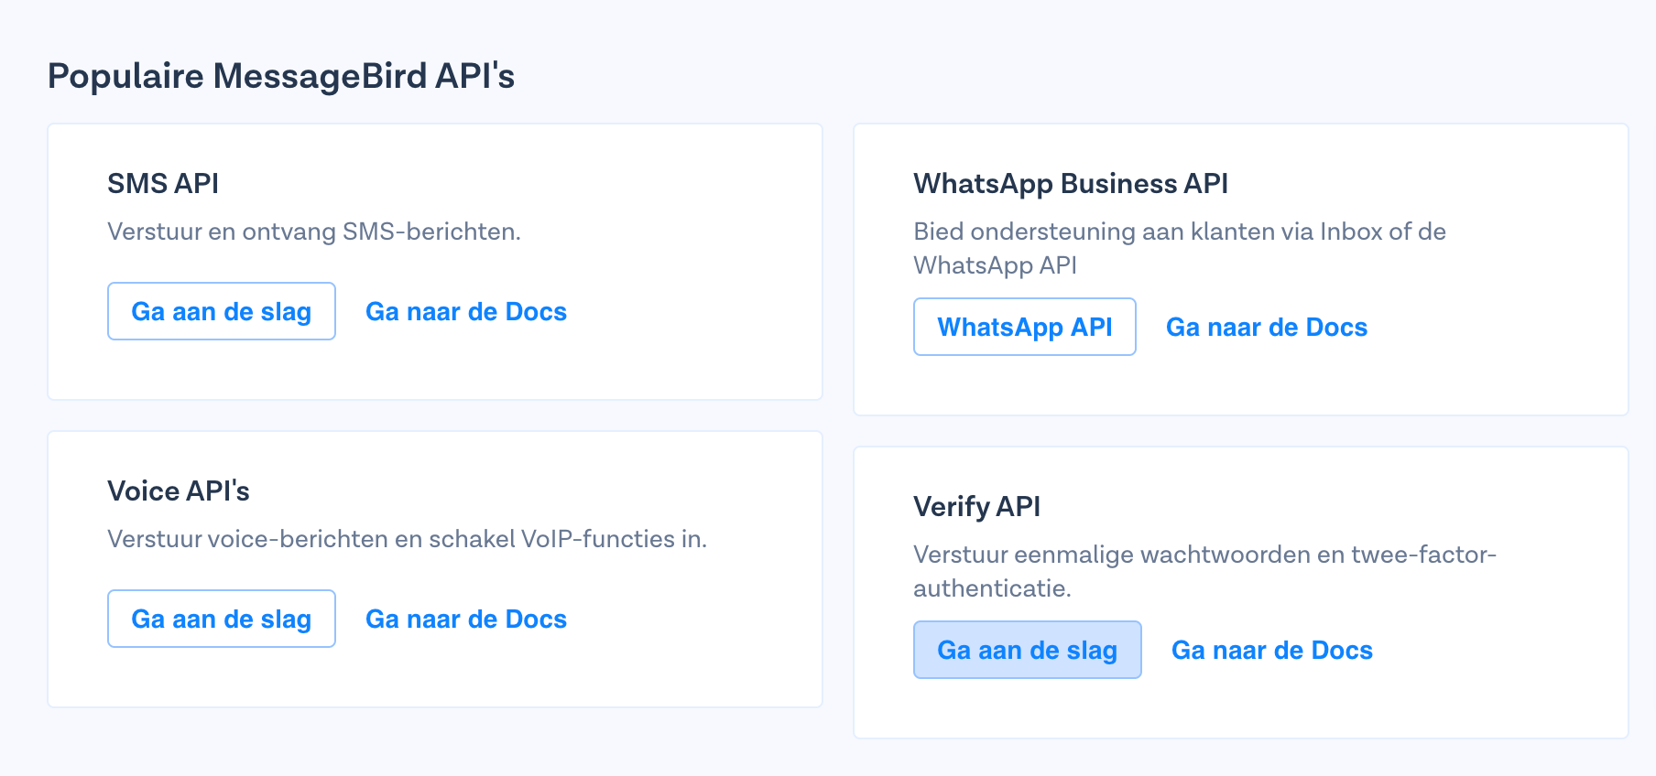The width and height of the screenshot is (1656, 776).
Task: Open 'Ga naar de Docs' for WhatsApp Business API
Action: click(x=1267, y=327)
